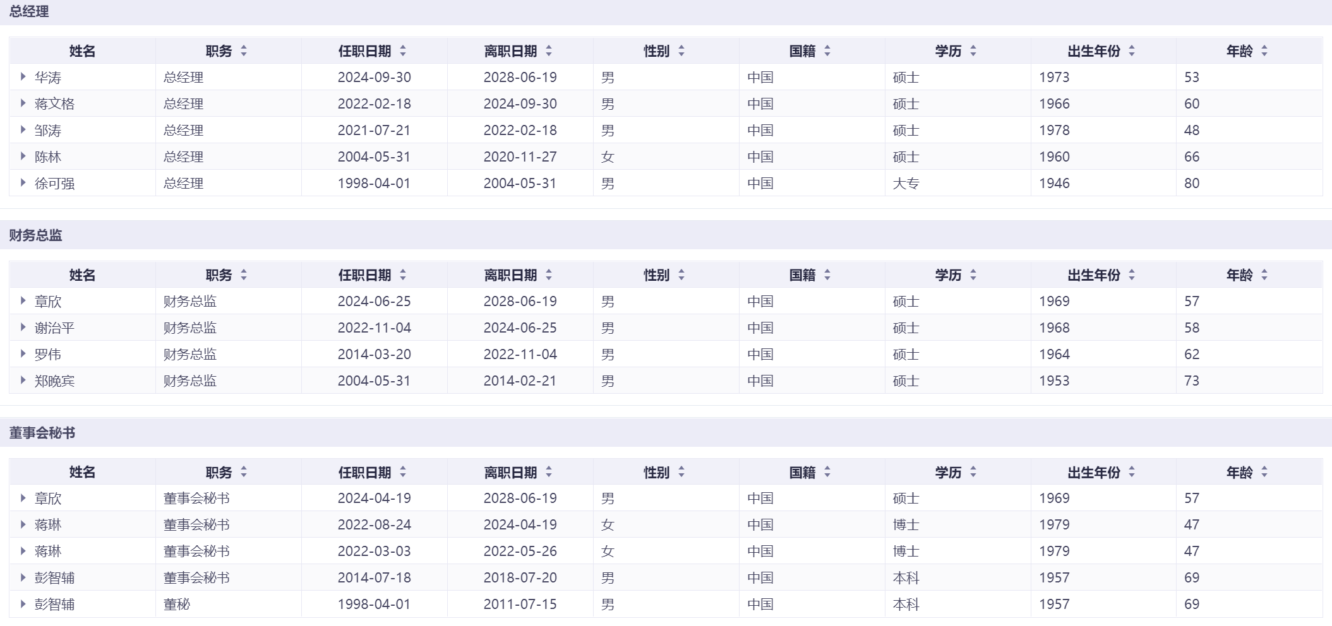1332x626 pixels.
Task: Sort 董事会秘书 table by 离职日期
Action: tap(549, 472)
